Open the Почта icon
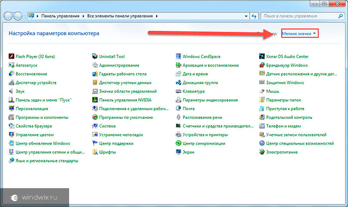The image size is (348, 207). click(x=178, y=108)
